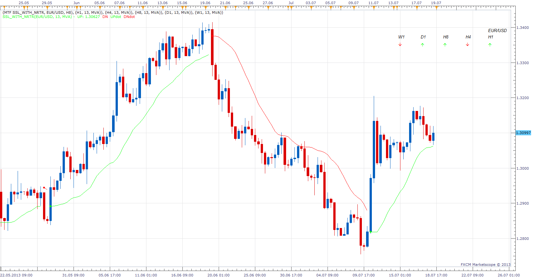The width and height of the screenshot is (534, 279).
Task: Click the 1.3400 price axis label
Action: click(522, 28)
